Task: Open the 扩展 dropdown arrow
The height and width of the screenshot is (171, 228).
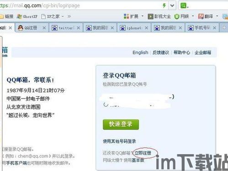Action: pyautogui.click(x=143, y=16)
